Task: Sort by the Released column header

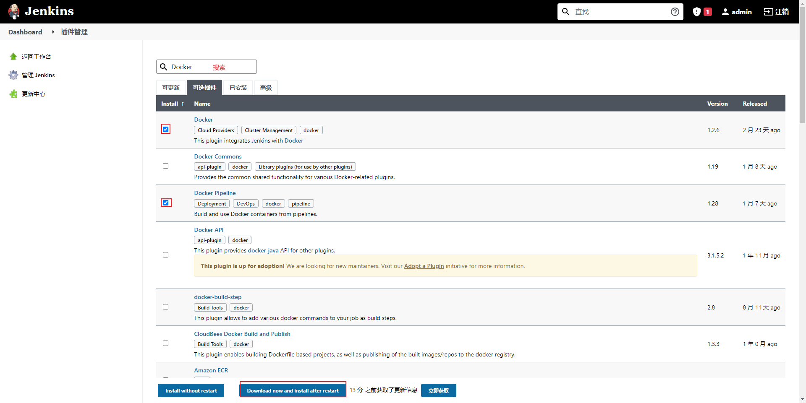Action: [755, 104]
